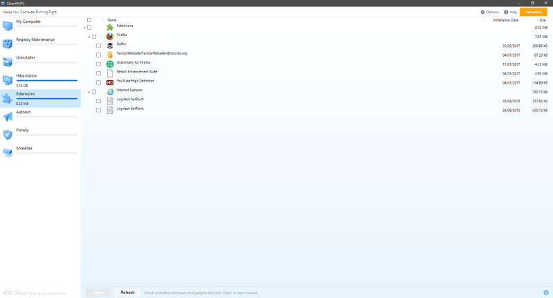Image resolution: width=553 pixels, height=298 pixels.
Task: Check the YouTube High Definition checkbox
Action: click(x=98, y=82)
